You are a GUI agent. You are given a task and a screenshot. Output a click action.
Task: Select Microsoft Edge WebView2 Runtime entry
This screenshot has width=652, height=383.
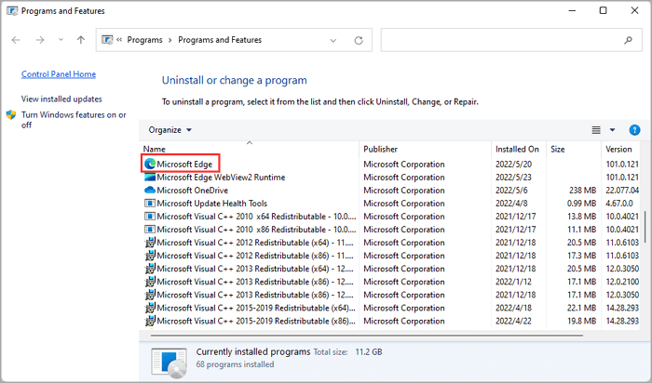click(221, 177)
